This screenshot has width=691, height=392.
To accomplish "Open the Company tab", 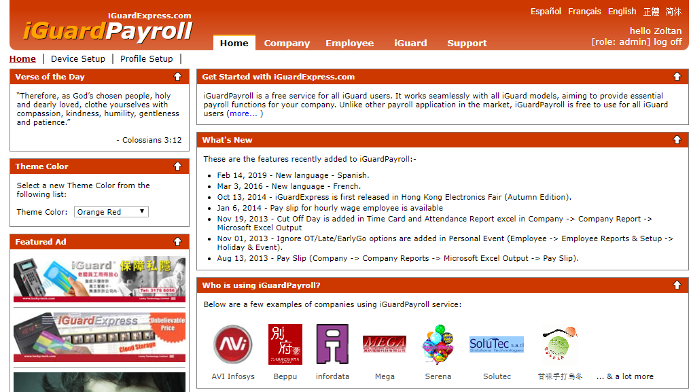I will point(287,43).
